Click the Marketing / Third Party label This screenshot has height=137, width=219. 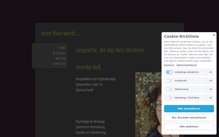[x=187, y=98]
